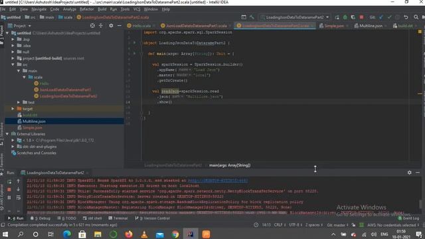Click the down arrow in Run panel
This screenshot has width=425, height=239.
point(18,189)
